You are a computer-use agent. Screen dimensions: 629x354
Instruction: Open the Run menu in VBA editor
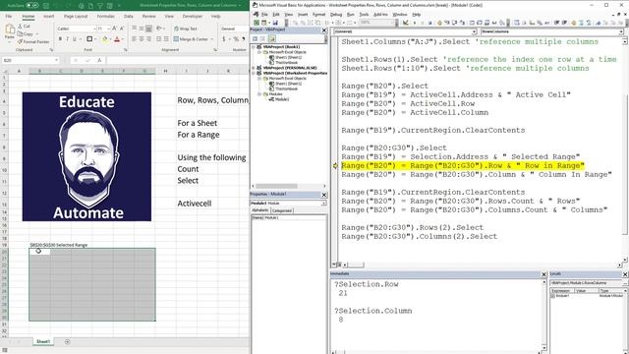click(x=351, y=15)
